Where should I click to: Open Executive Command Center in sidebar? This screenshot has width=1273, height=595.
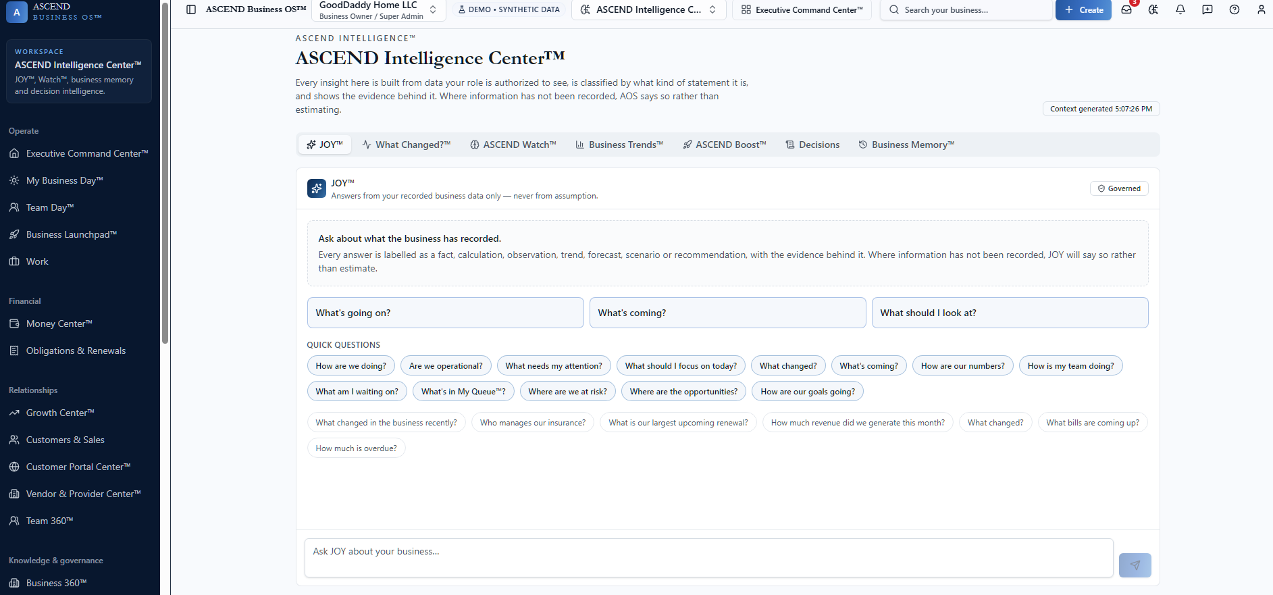(x=80, y=153)
